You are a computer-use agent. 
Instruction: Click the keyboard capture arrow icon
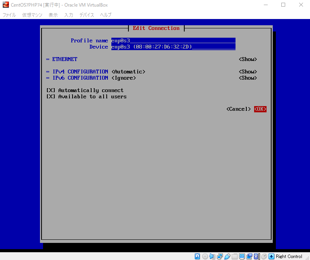pos(272,257)
